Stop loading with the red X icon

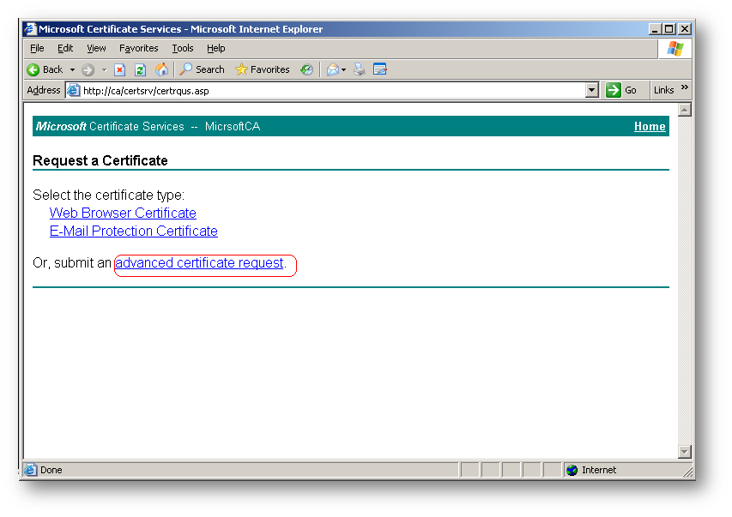[x=120, y=70]
